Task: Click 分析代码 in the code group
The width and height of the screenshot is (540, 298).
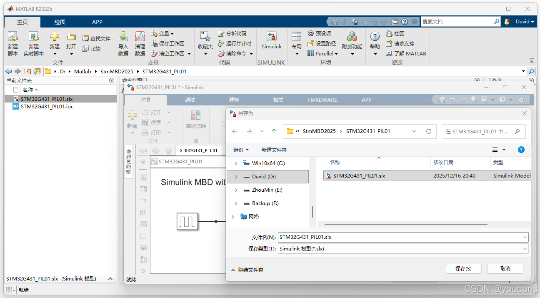Action: [x=232, y=33]
